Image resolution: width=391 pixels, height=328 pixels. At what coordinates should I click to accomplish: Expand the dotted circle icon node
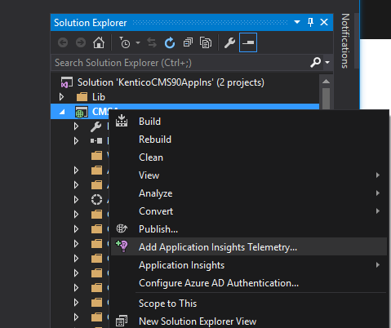pyautogui.click(x=76, y=200)
